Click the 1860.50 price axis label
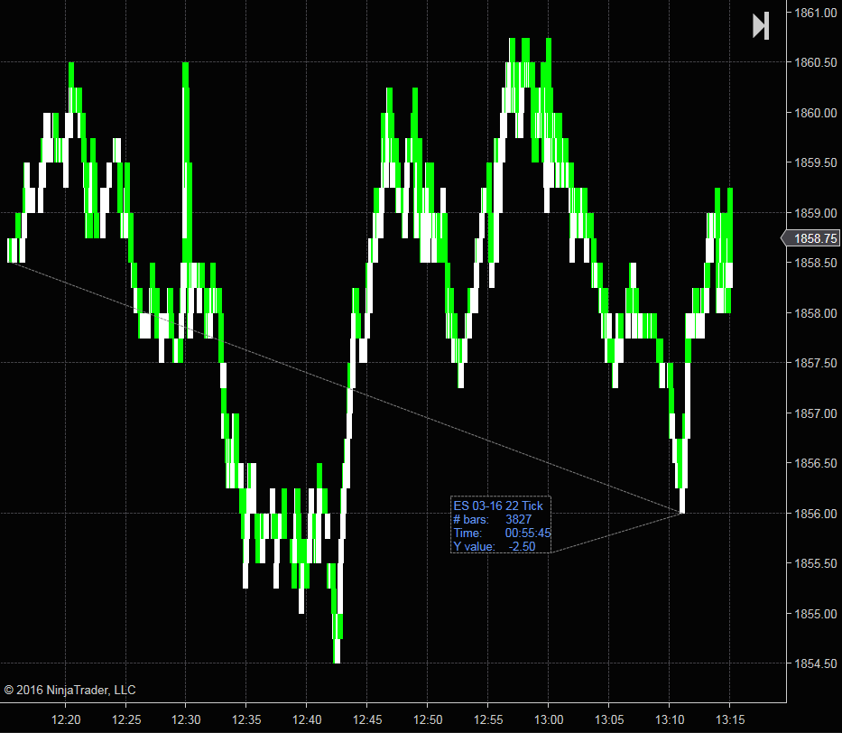 click(815, 62)
